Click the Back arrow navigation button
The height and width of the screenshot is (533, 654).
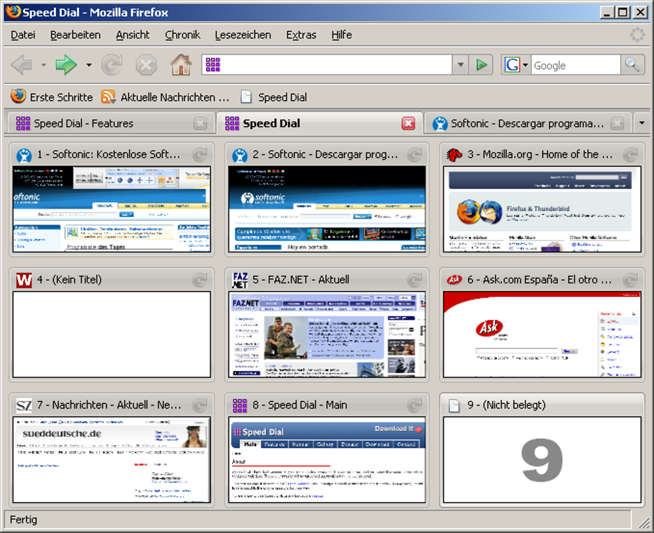[x=22, y=65]
